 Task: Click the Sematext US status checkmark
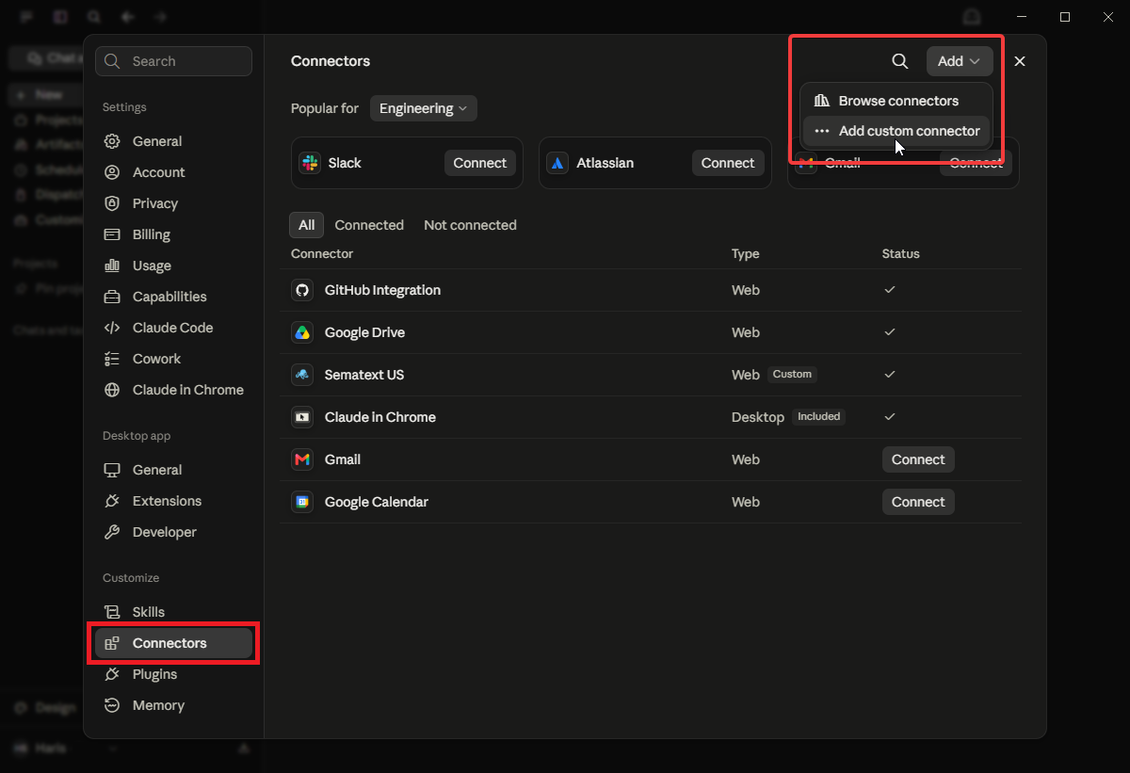click(x=890, y=375)
